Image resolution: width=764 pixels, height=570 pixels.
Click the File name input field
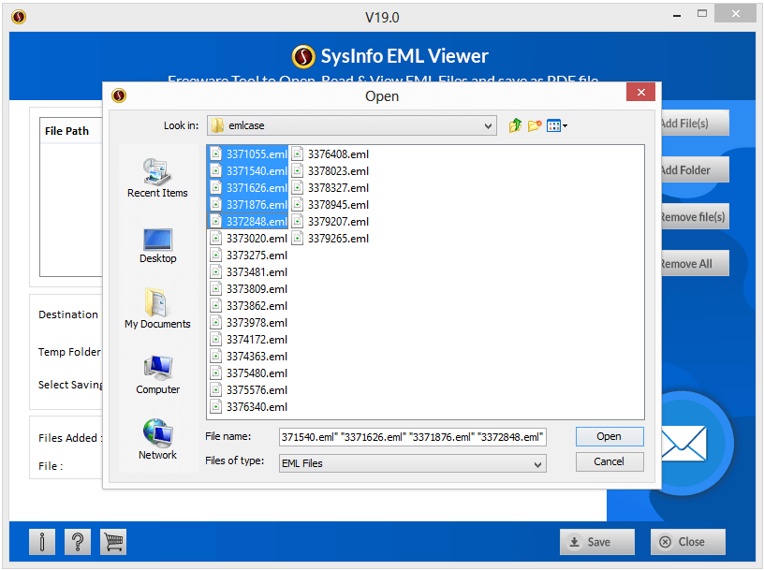412,437
